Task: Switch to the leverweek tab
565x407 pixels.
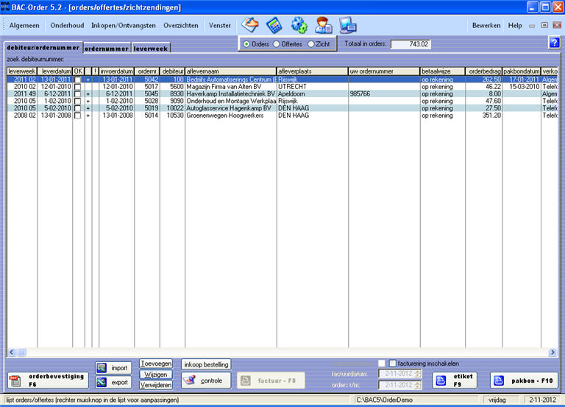Action: [151, 48]
